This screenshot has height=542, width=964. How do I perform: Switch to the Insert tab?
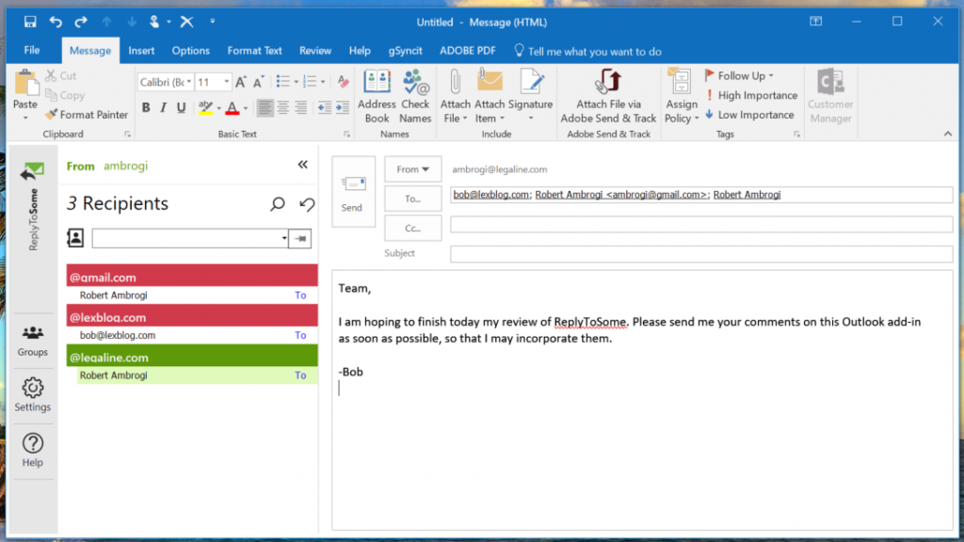141,51
